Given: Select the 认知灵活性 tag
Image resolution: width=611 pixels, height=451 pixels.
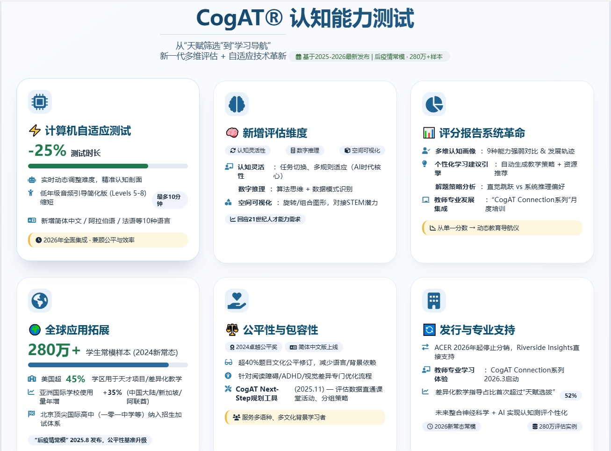Looking at the screenshot, I should click(248, 151).
